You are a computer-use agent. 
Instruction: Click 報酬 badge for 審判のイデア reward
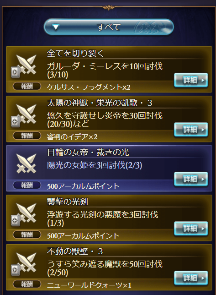click(x=27, y=136)
